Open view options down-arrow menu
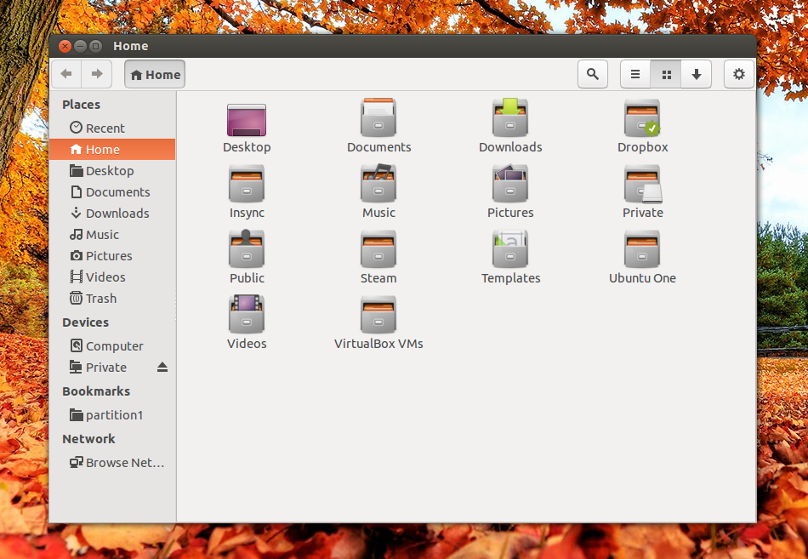The height and width of the screenshot is (559, 808). tap(697, 74)
